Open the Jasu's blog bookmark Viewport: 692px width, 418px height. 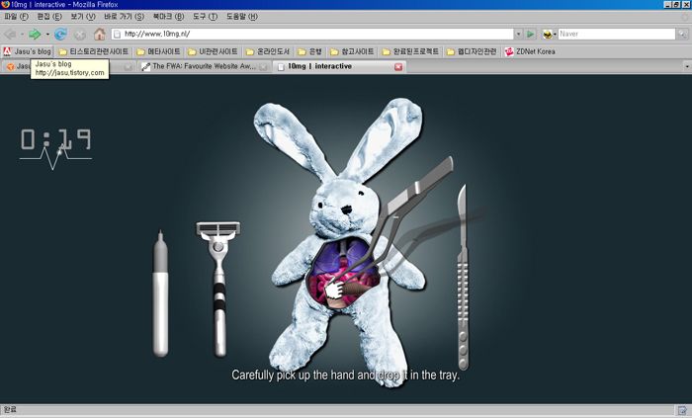coord(27,51)
